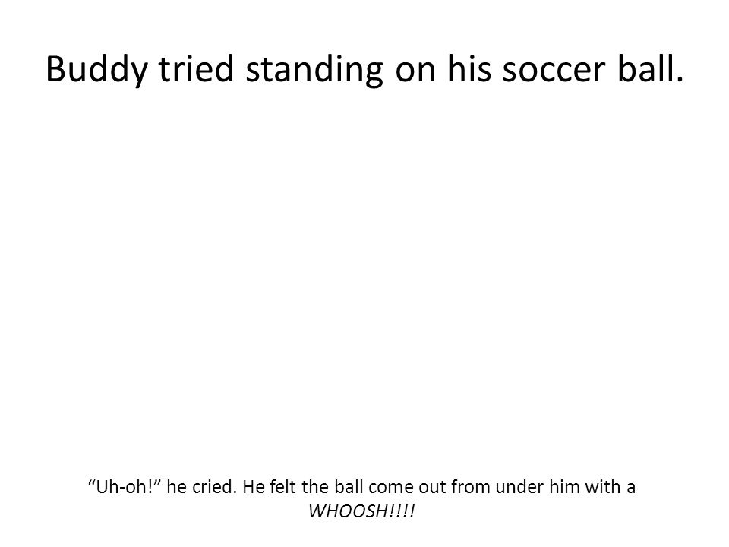Click the italic WHOOSH!!!! text
Screen dimensions: 729x547
(361, 511)
